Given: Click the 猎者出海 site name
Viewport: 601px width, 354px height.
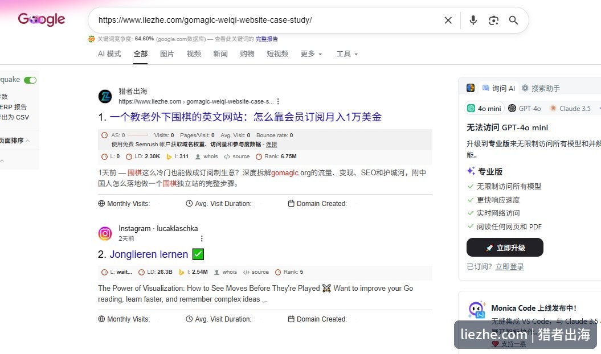Looking at the screenshot, I should tap(133, 91).
